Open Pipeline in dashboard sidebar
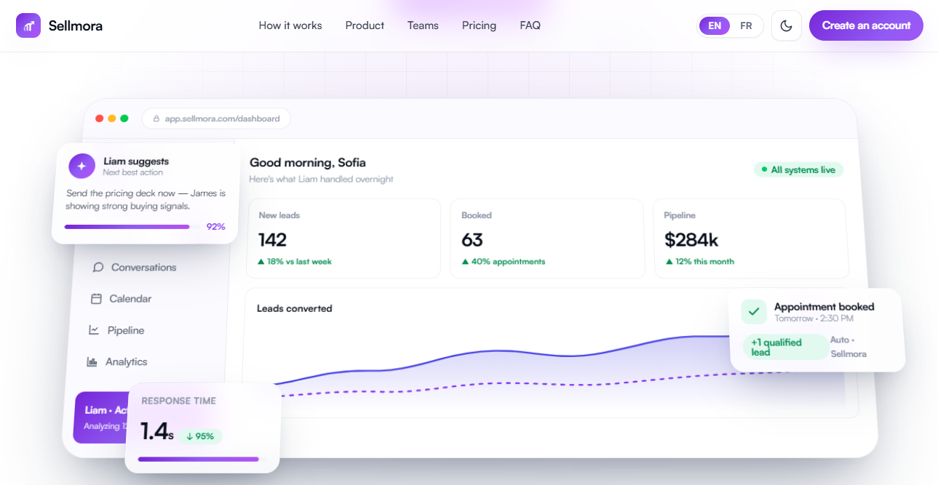This screenshot has width=938, height=485. click(x=116, y=330)
